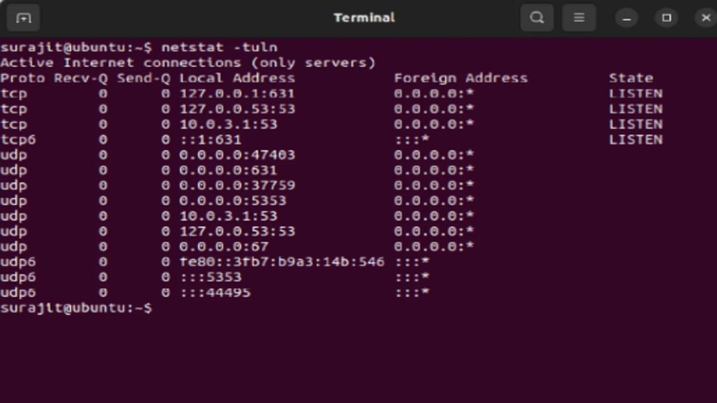The height and width of the screenshot is (403, 717).
Task: Click the State column header
Action: [x=631, y=78]
